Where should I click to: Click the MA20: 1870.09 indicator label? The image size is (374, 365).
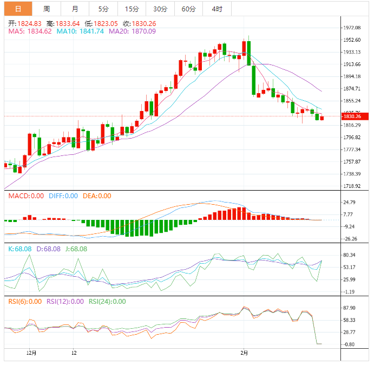pyautogui.click(x=132, y=31)
